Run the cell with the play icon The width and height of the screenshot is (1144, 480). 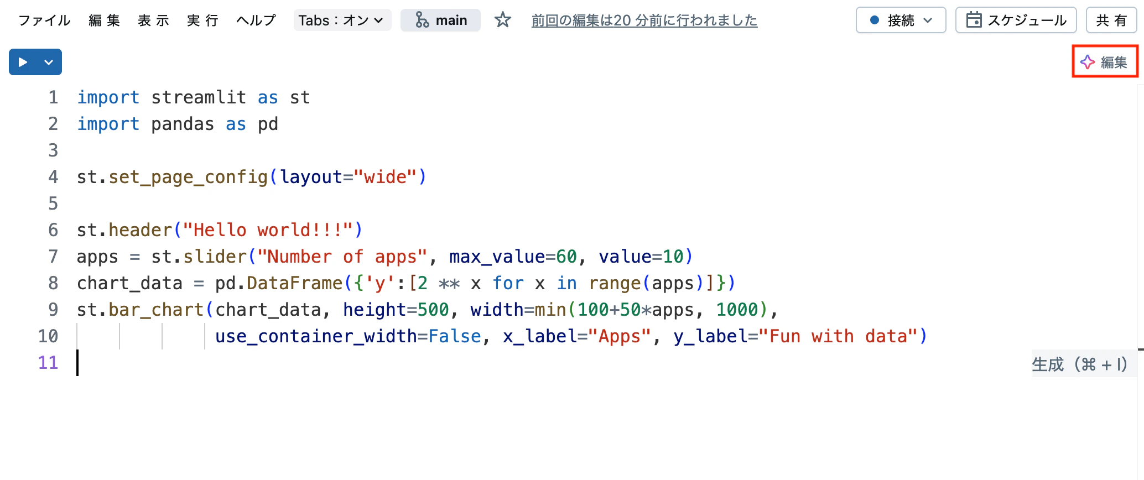click(x=23, y=62)
